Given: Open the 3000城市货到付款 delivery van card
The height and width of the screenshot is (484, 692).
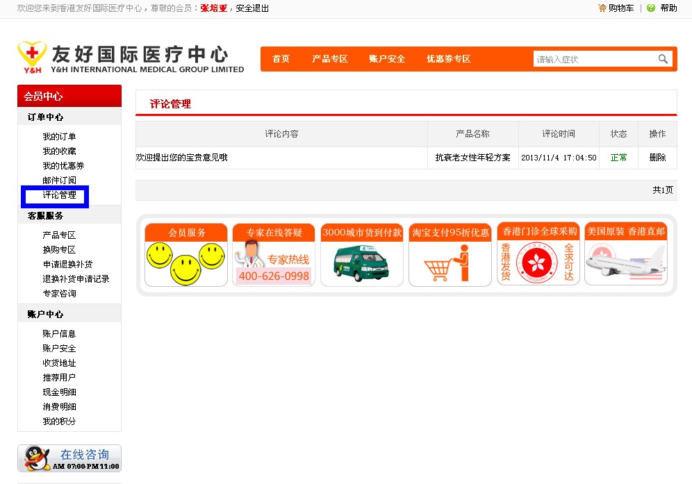Looking at the screenshot, I should [362, 255].
